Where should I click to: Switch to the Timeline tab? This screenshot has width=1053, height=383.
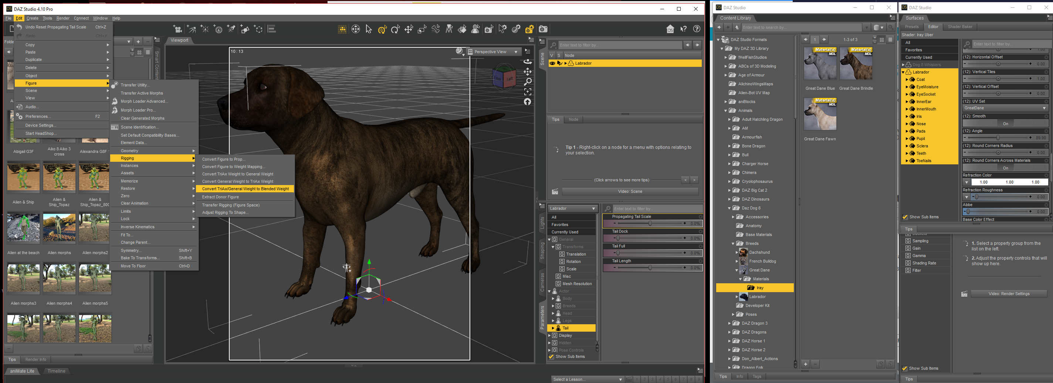56,371
